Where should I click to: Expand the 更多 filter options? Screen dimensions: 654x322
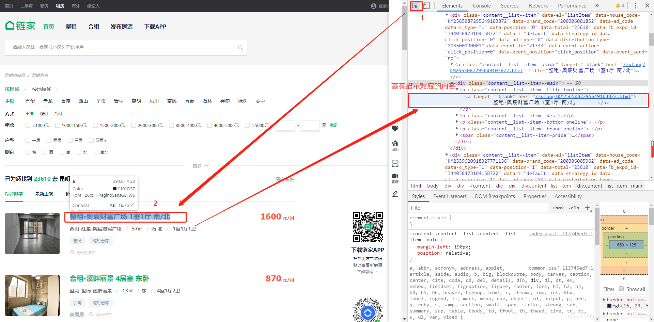click(198, 166)
